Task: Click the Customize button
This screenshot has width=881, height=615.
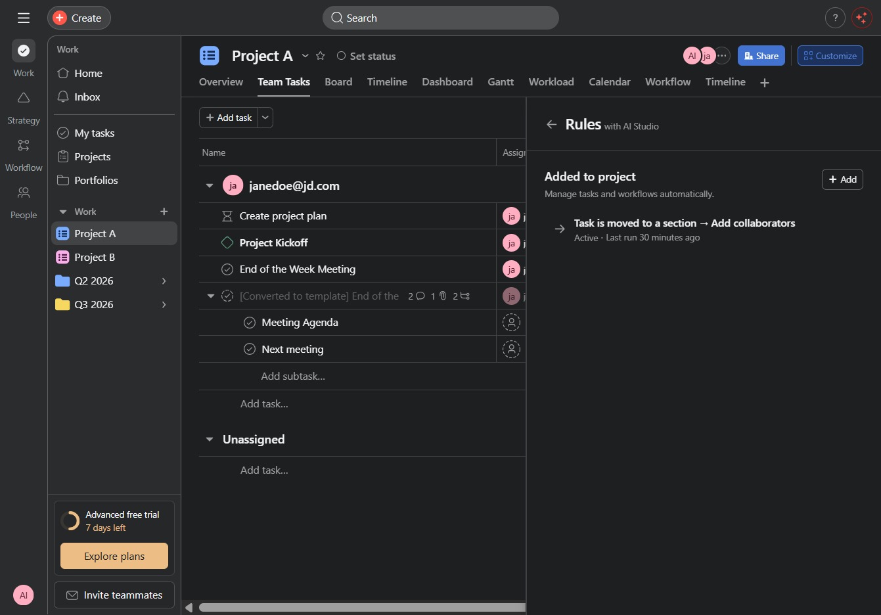Action: (x=830, y=56)
